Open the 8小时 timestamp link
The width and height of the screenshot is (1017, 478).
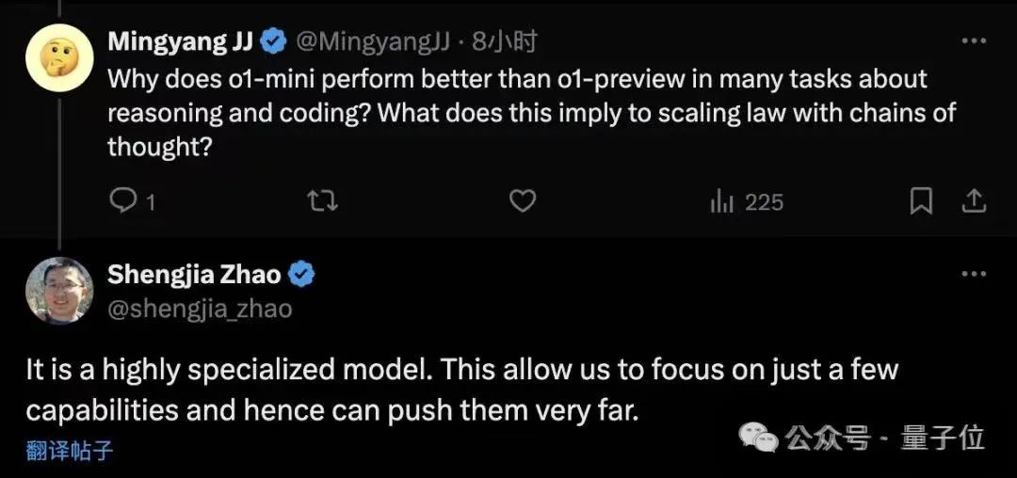[504, 42]
